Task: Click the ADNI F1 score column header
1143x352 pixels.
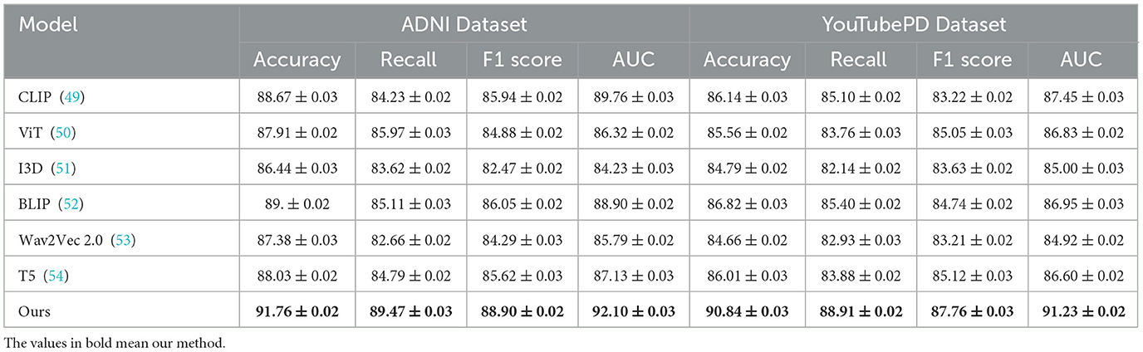Action: pyautogui.click(x=522, y=60)
